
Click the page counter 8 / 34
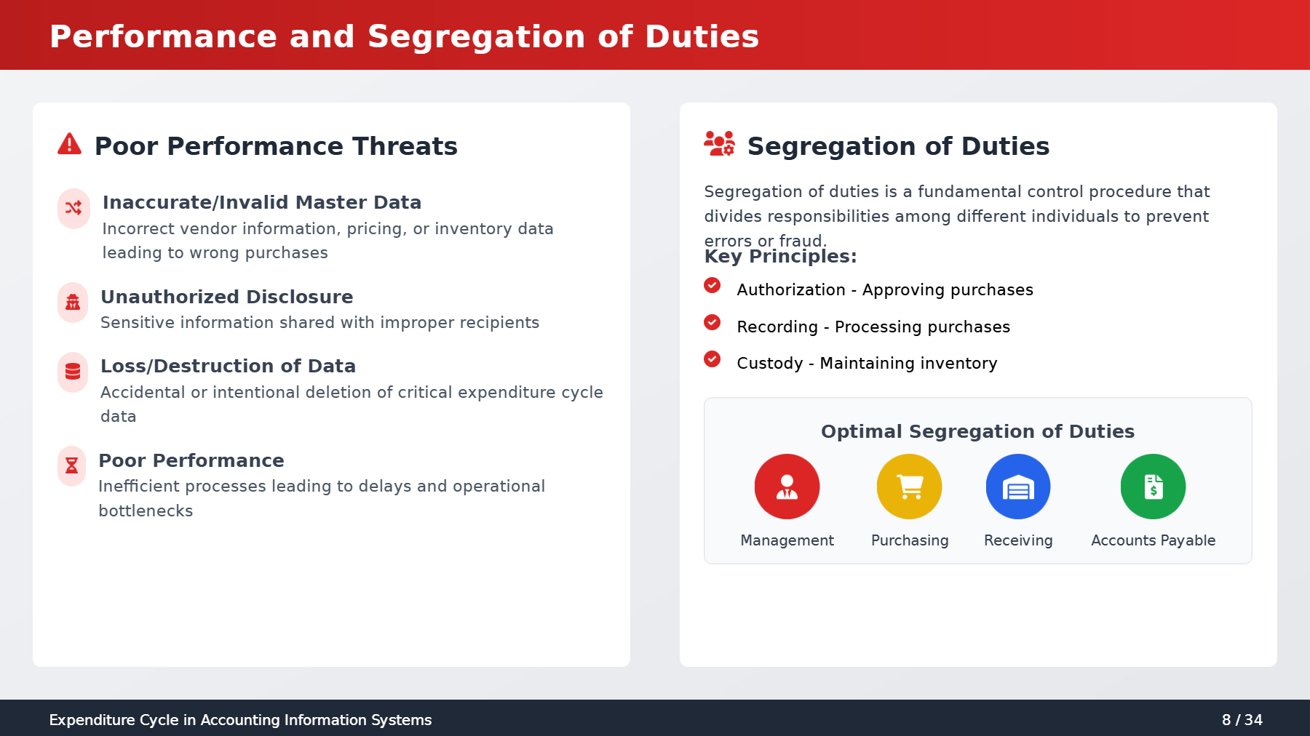1242,720
